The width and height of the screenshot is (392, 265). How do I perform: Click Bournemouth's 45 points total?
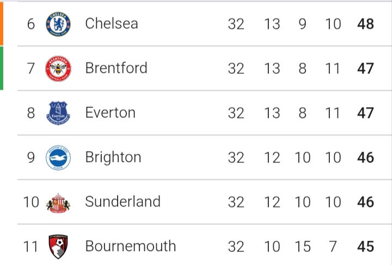(366, 247)
